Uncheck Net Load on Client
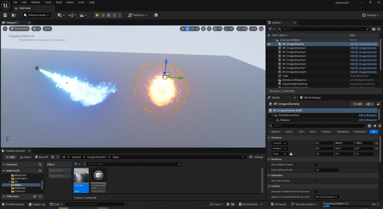383x209 pixels. (x=316, y=181)
